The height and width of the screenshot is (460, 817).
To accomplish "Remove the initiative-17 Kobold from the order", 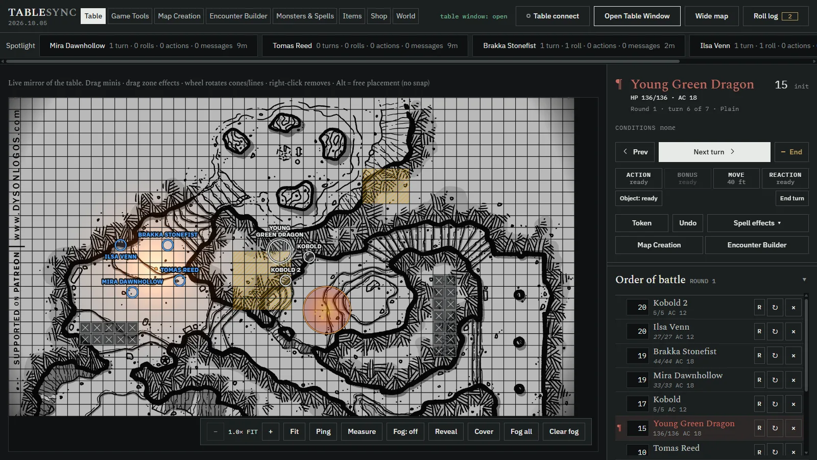I will pyautogui.click(x=794, y=404).
